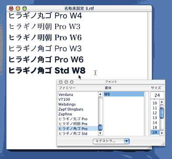Image resolution: width=172 pixels, height=159 pixels.
Task: Click the font size input field showing 24
Action: click(157, 95)
